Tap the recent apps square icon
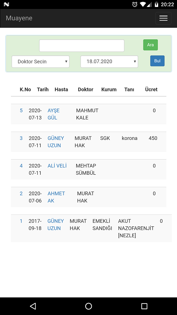The image size is (177, 315). click(x=144, y=306)
